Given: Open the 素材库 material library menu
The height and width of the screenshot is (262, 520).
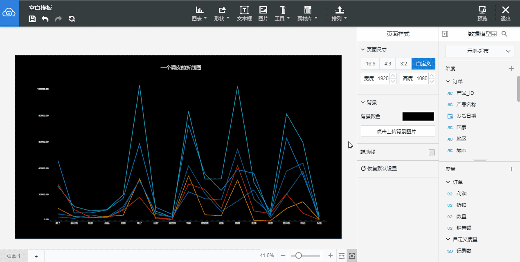Looking at the screenshot, I should tap(307, 13).
